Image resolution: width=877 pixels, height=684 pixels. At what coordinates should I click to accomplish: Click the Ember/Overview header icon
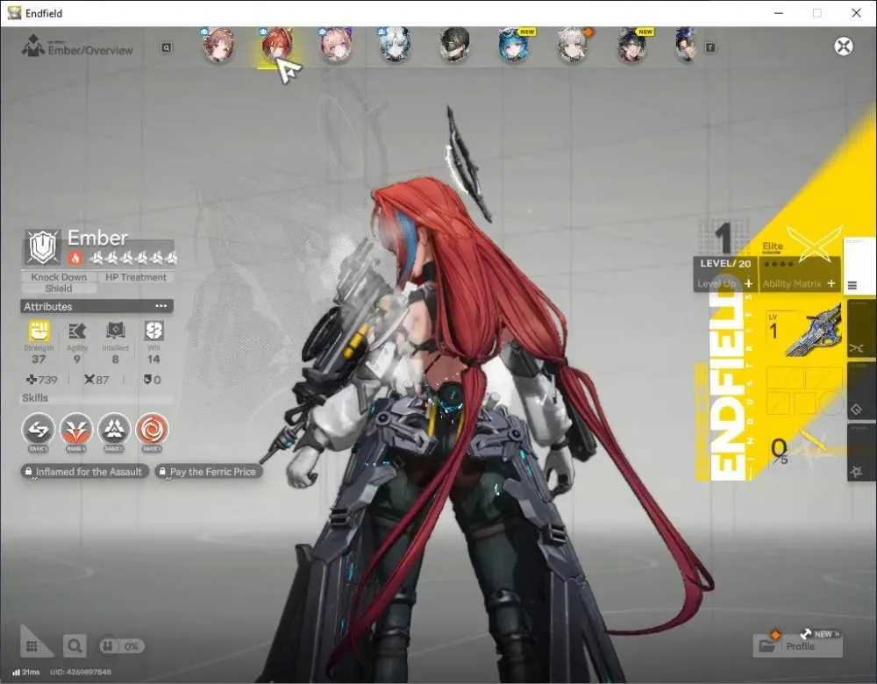[x=33, y=46]
